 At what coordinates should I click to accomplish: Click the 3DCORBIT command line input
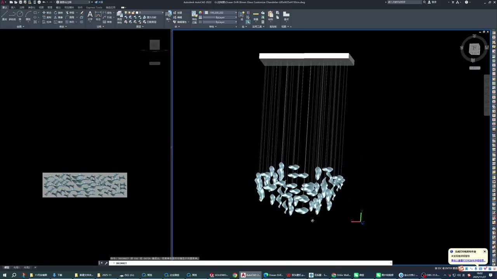[250, 263]
